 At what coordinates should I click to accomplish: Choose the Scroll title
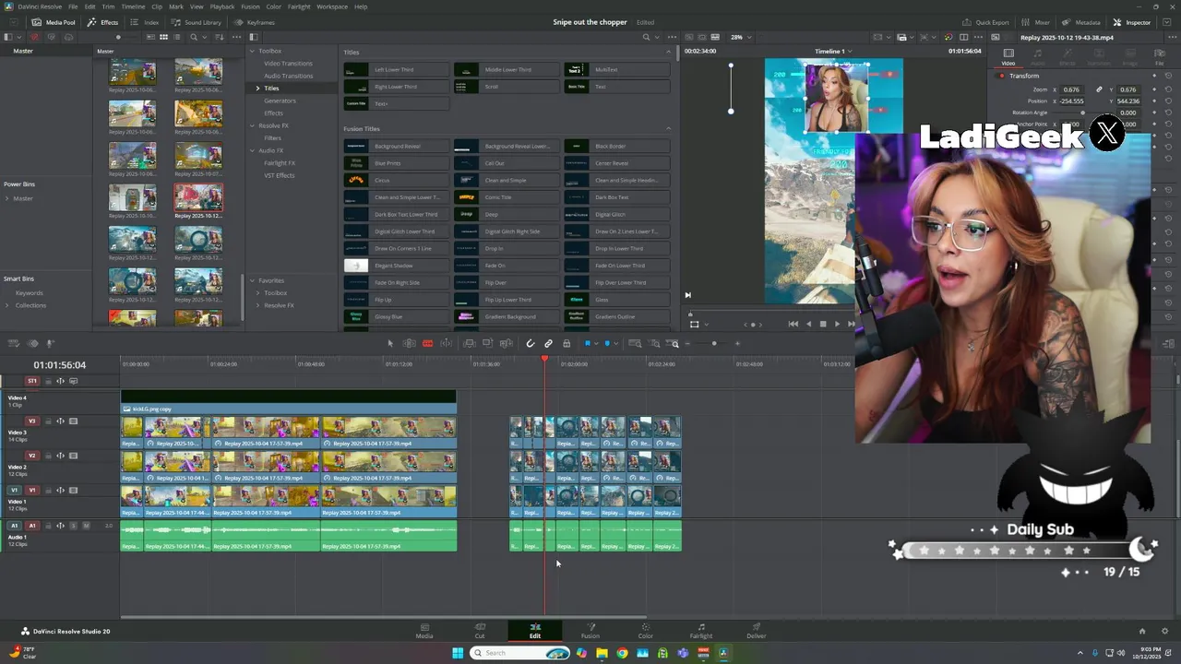507,87
